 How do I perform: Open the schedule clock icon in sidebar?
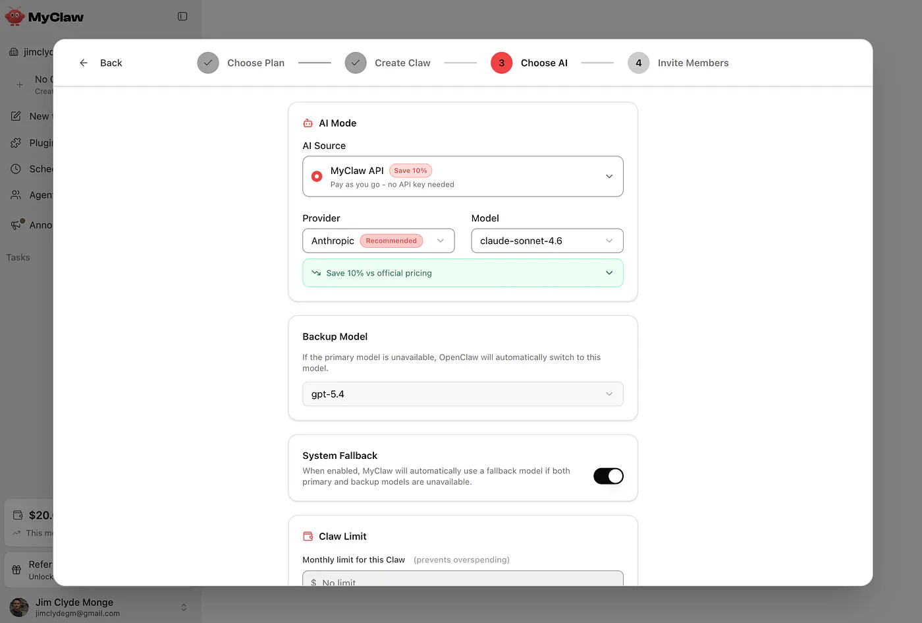click(16, 169)
